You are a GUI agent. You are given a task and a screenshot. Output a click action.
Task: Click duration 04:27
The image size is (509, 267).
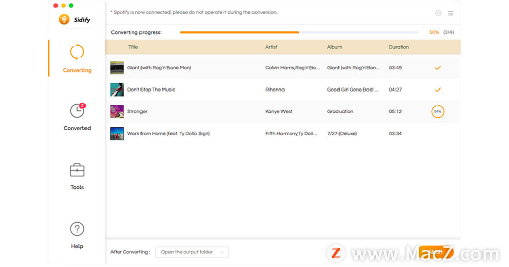(395, 90)
